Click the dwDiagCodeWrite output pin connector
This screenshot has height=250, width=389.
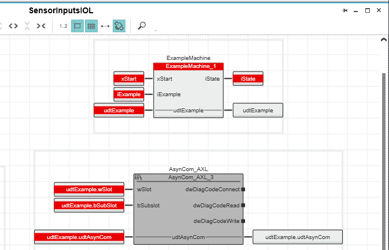[x=243, y=221]
